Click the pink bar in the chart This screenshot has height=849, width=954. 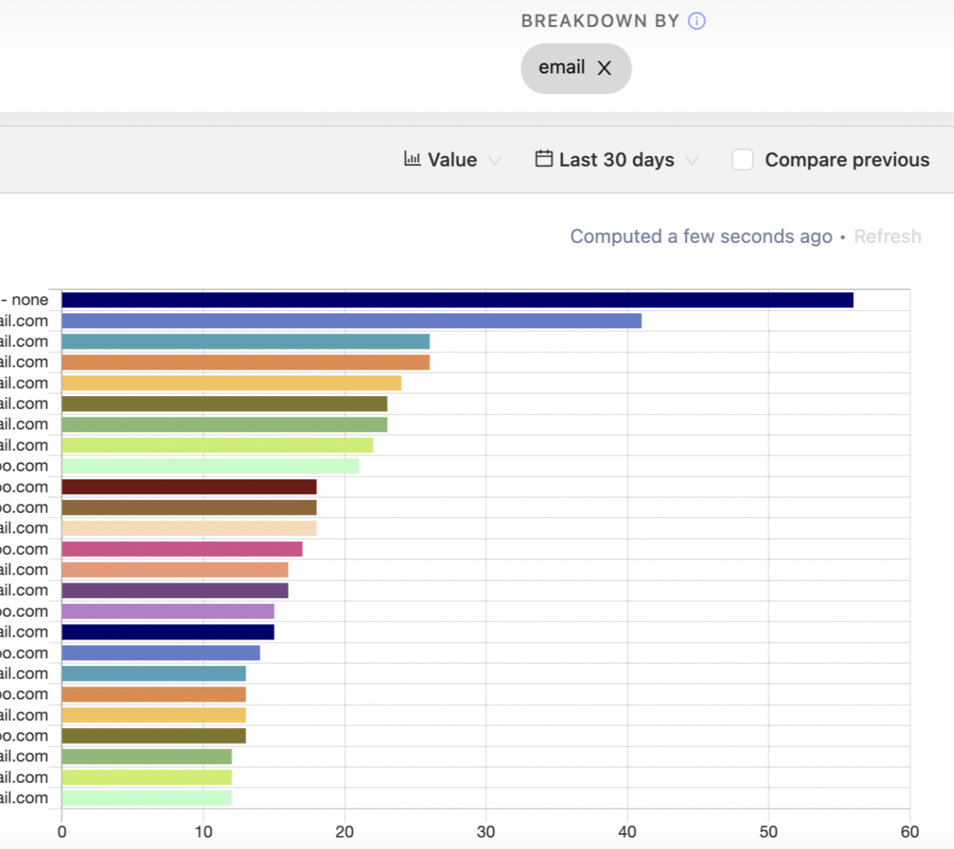click(x=182, y=549)
